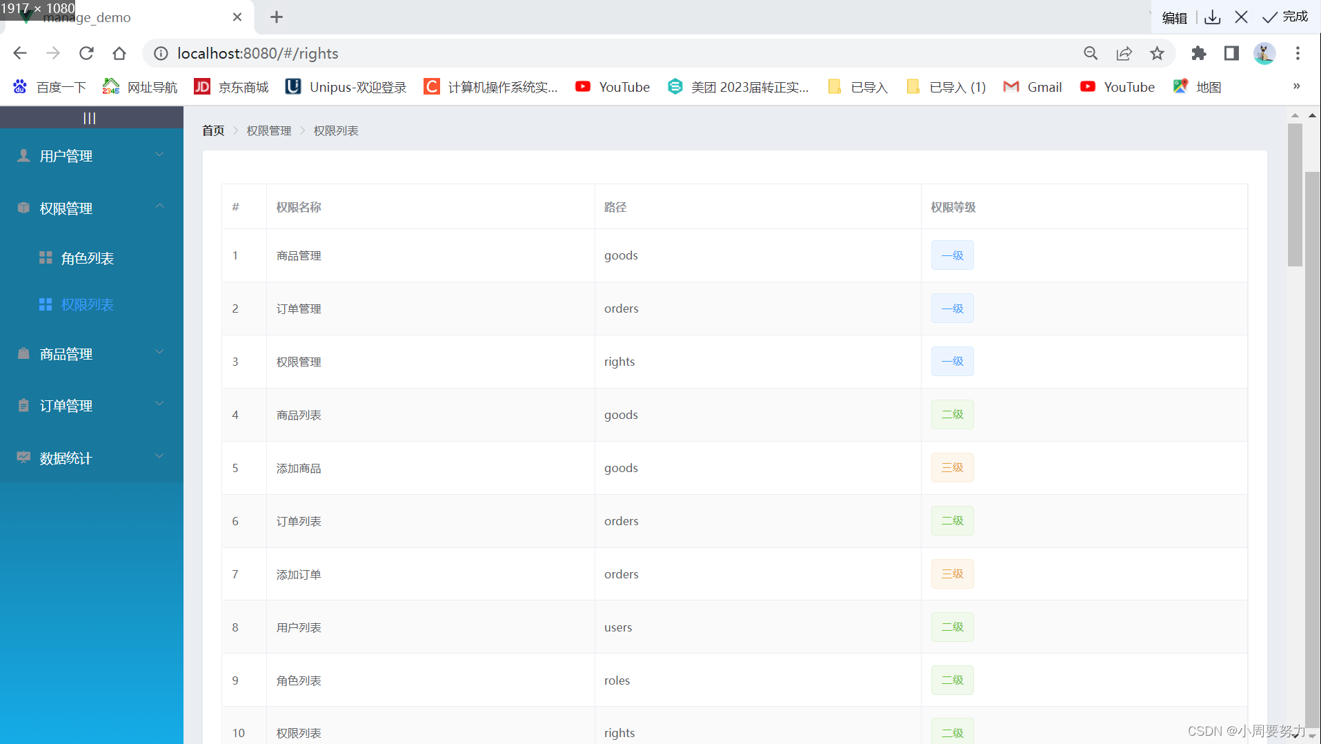Click the roles path cell

click(757, 681)
